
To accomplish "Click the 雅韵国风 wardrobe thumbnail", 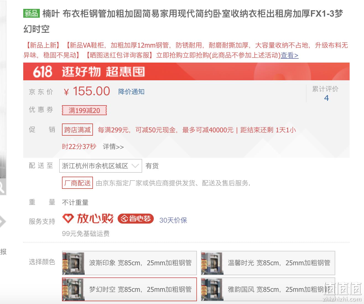I will tap(212, 290).
